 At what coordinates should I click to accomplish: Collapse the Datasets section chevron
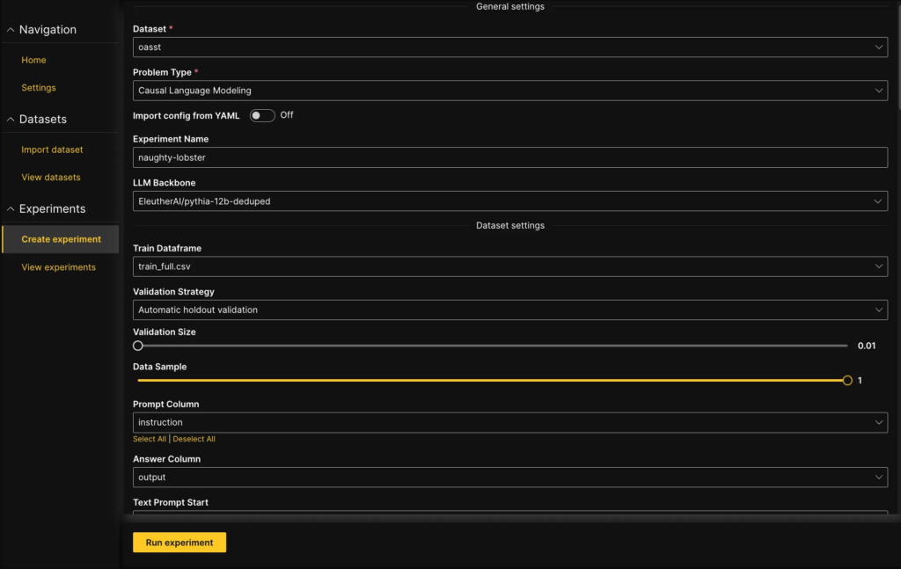[11, 120]
